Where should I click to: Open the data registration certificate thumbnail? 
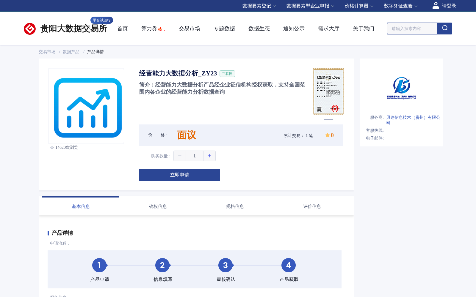click(328, 92)
